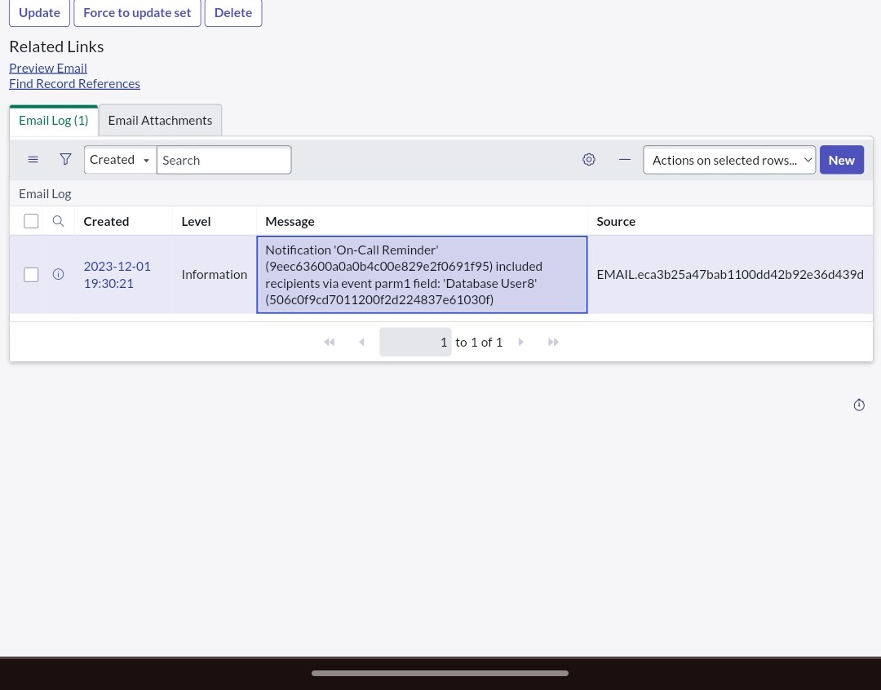Viewport: 881px width, 690px height.
Task: Select the Email Log (1) tab
Action: click(52, 119)
